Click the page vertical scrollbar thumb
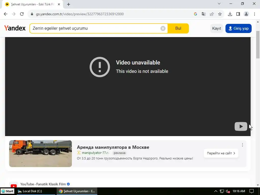The image size is (260, 195). pyautogui.click(x=258, y=45)
